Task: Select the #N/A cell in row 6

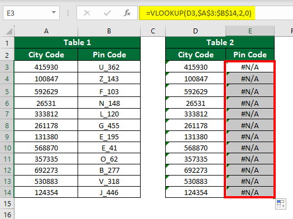Action: [x=250, y=103]
